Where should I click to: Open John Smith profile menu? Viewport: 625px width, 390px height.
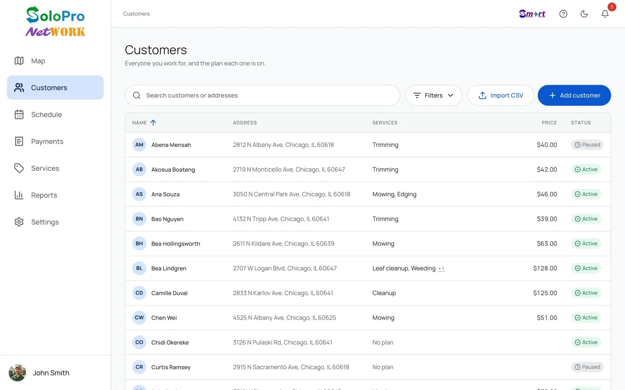[x=55, y=373]
